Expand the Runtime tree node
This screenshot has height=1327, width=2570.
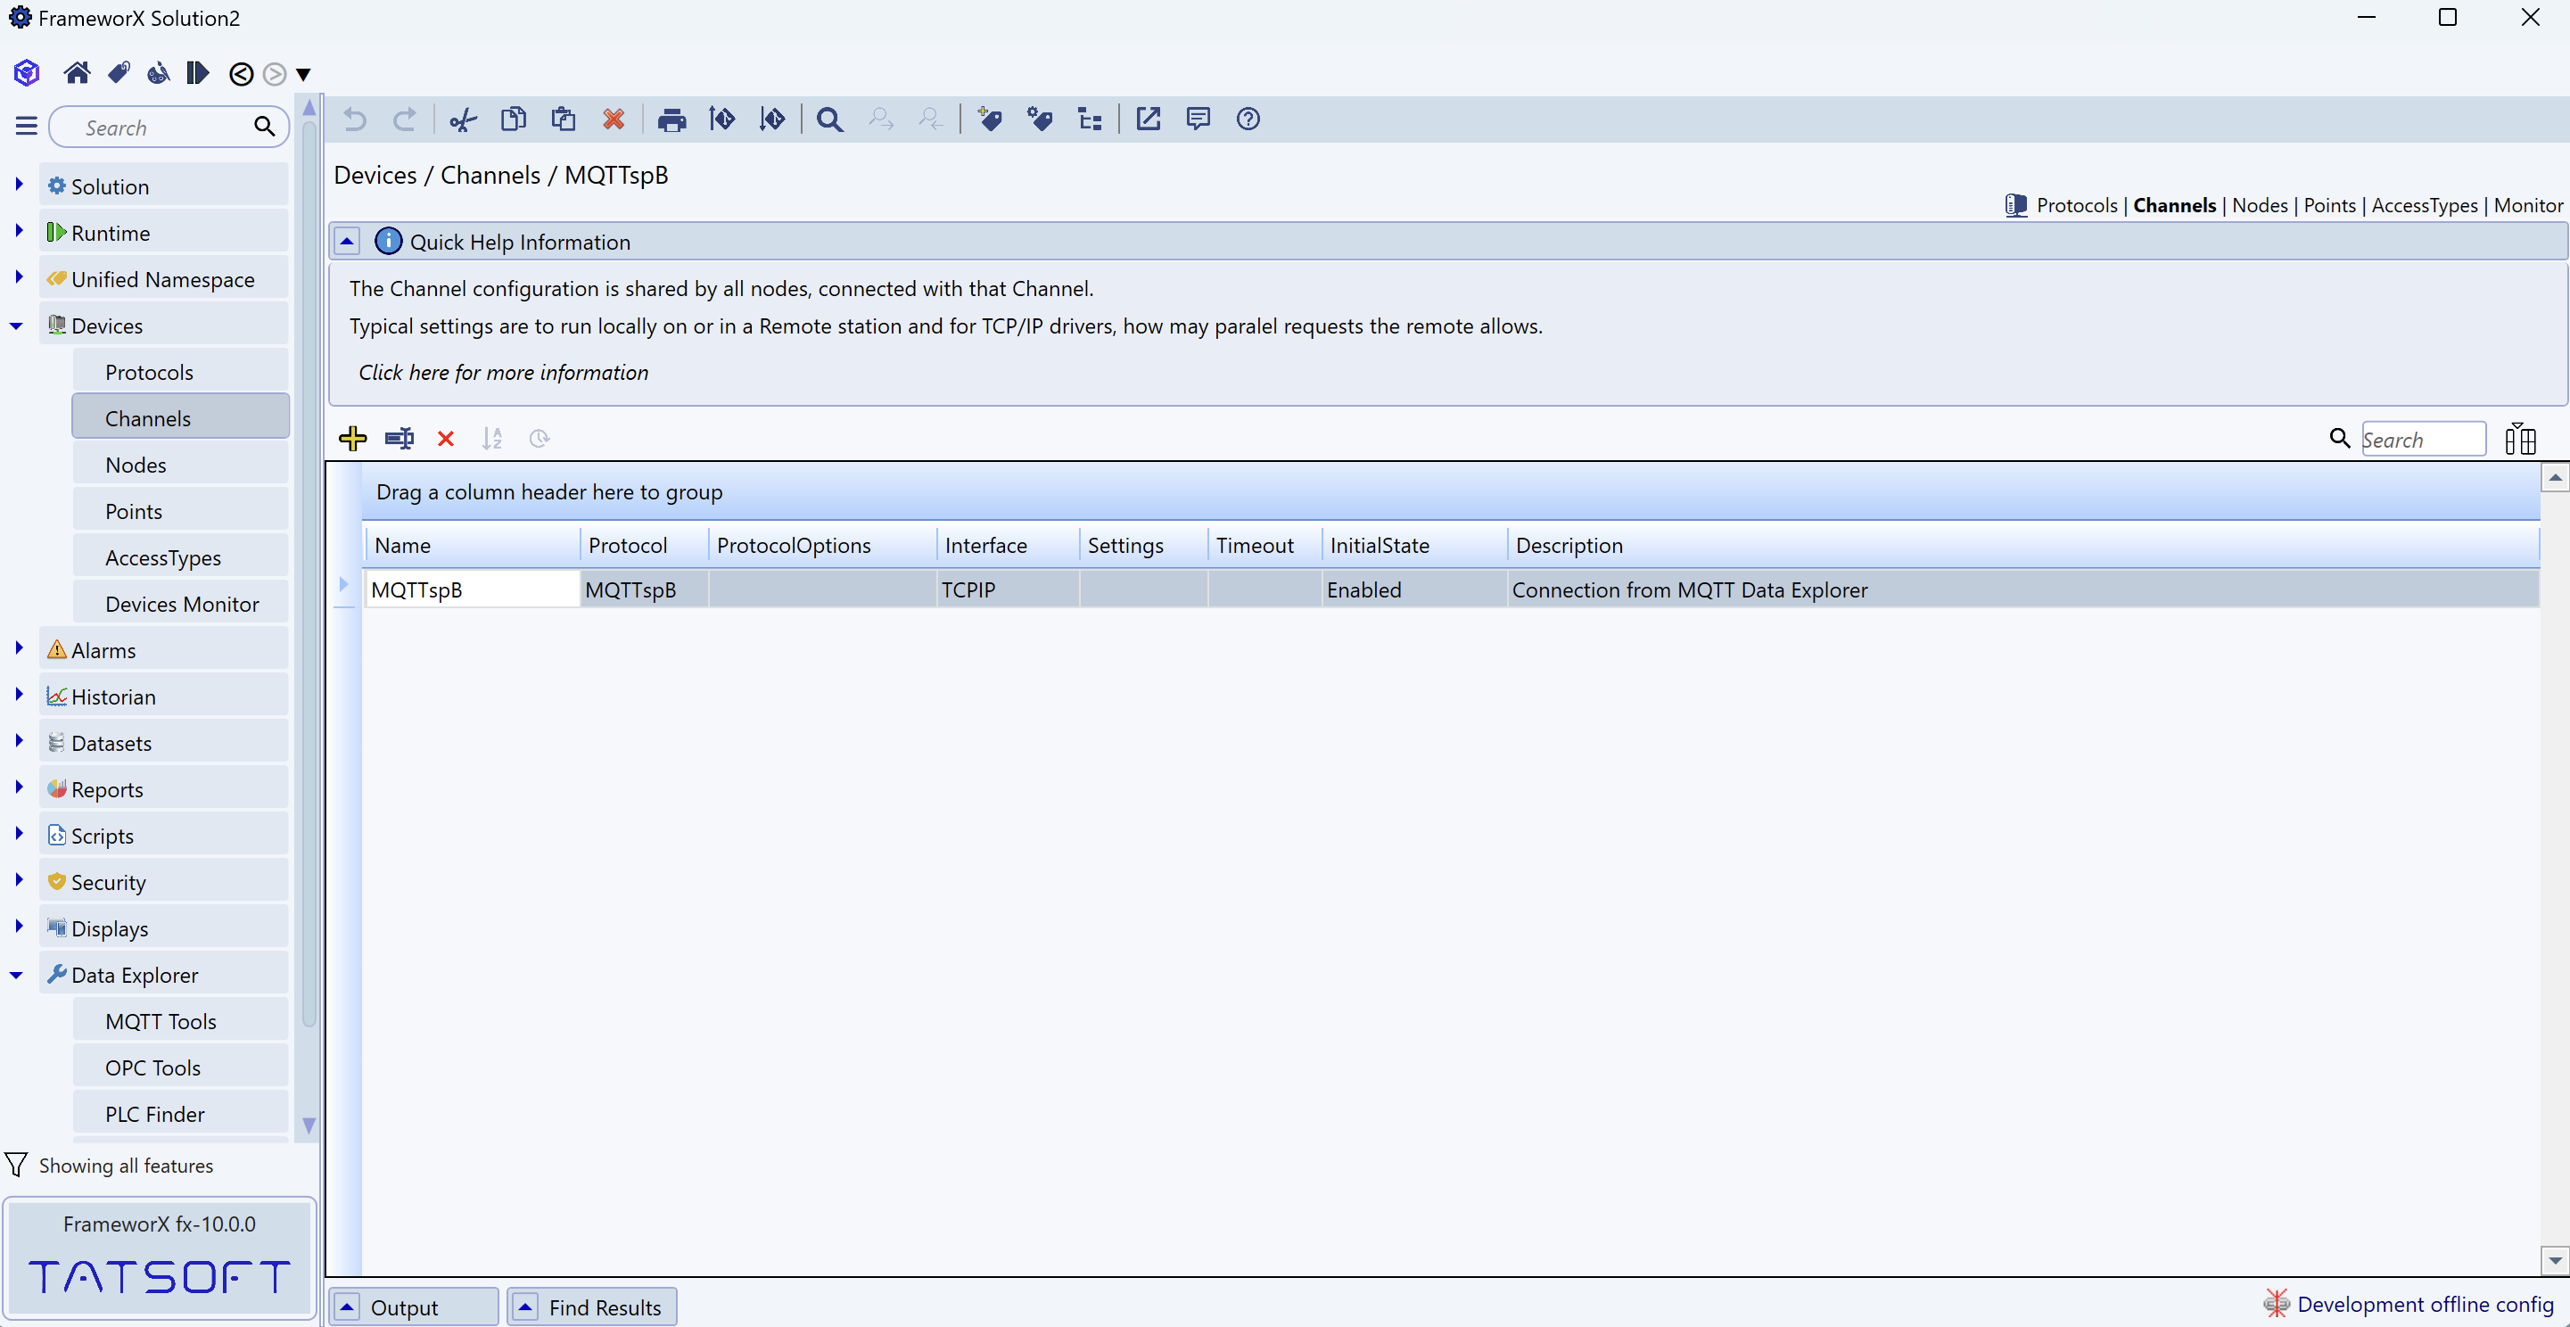18,230
